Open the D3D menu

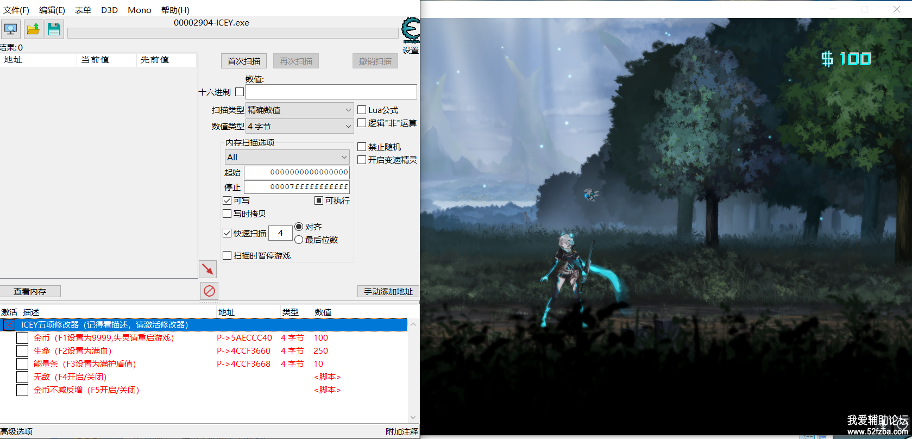click(x=109, y=10)
